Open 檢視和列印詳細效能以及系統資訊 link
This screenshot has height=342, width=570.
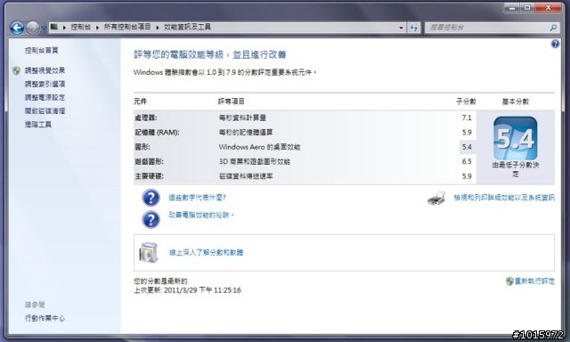click(x=504, y=198)
